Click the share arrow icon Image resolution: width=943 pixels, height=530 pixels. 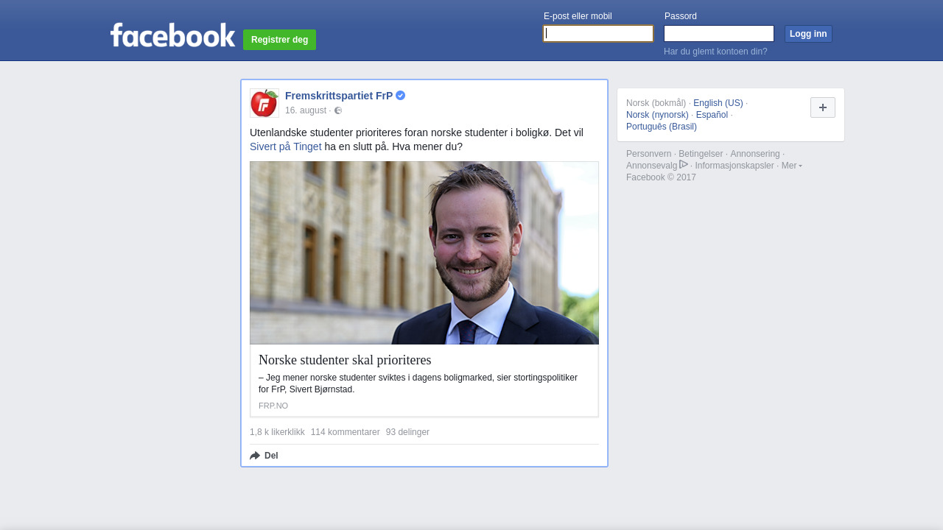click(255, 456)
